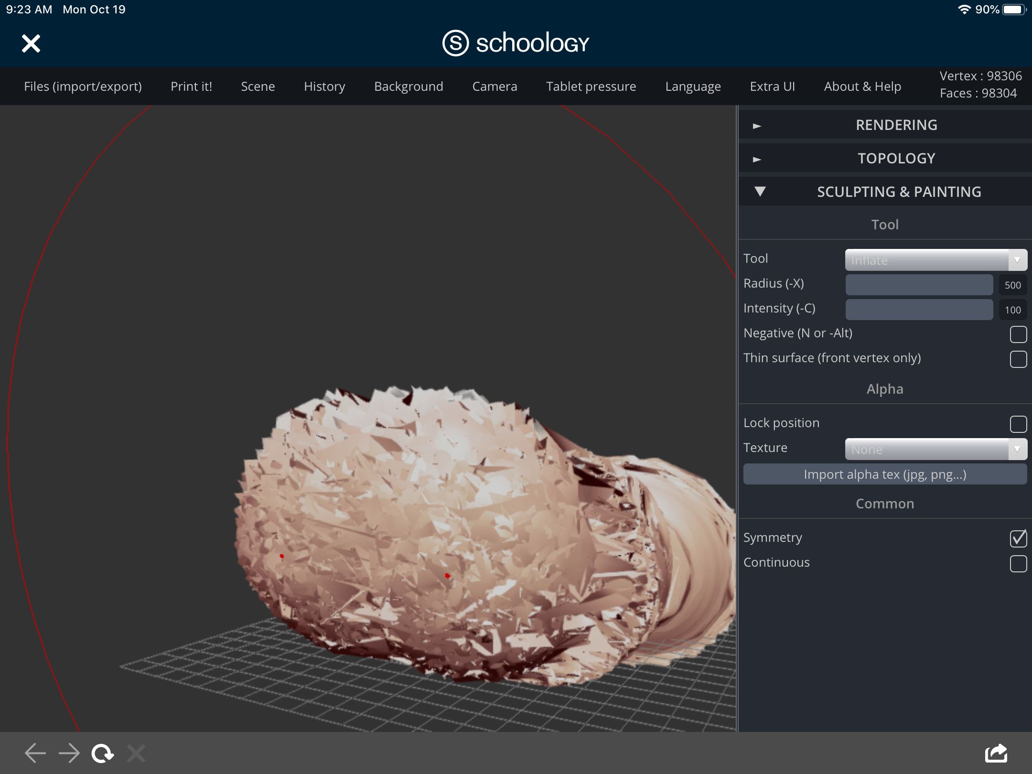Tap the browser forward arrow icon

tap(69, 753)
